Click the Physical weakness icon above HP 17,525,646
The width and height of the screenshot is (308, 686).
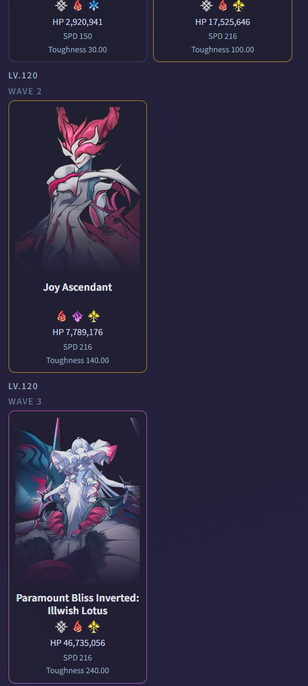click(207, 5)
